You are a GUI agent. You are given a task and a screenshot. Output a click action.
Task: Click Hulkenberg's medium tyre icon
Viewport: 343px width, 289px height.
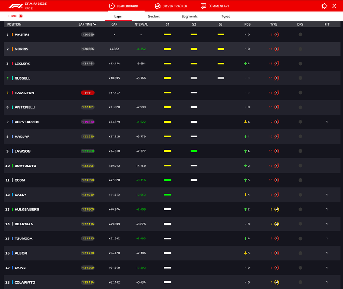[x=276, y=209]
